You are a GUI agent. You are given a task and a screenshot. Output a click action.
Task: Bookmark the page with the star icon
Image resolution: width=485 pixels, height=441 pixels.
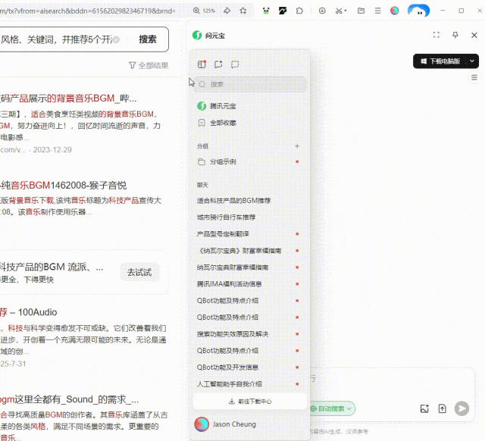(x=242, y=11)
